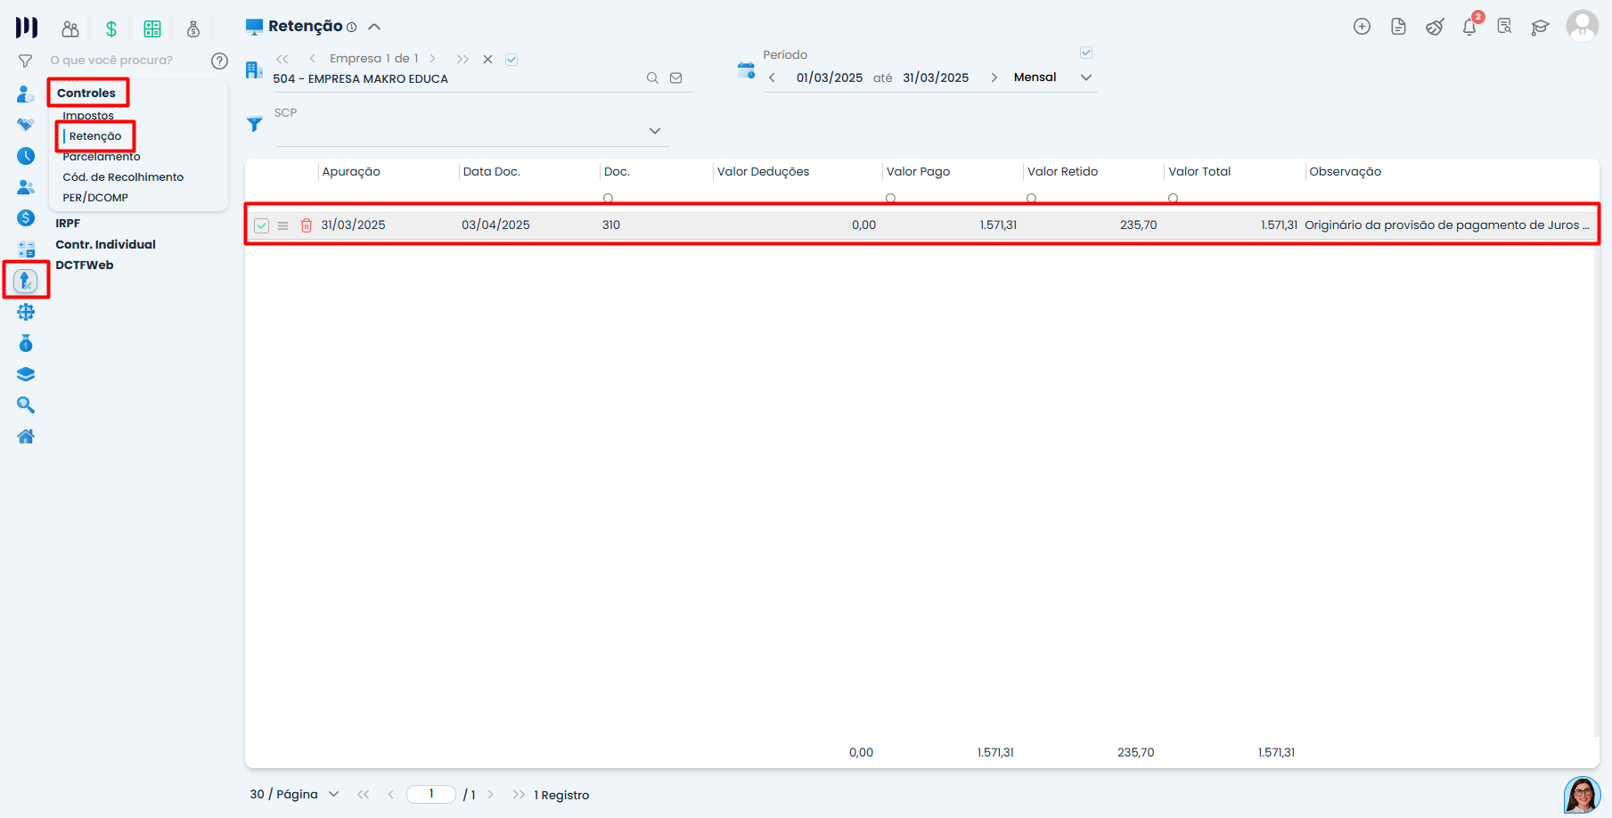1612x818 pixels.
Task: Open the notifications bell icon
Action: [x=1469, y=27]
